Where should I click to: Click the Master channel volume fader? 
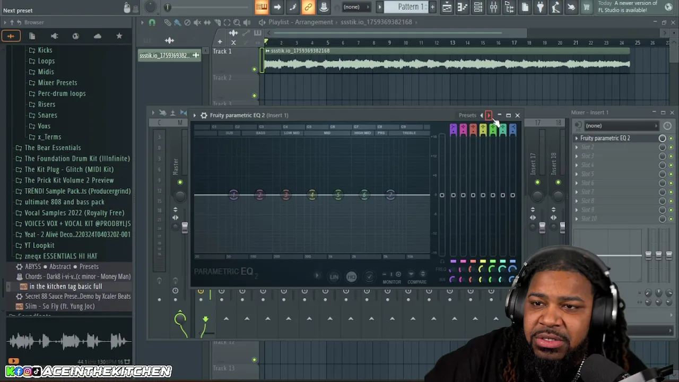click(185, 228)
